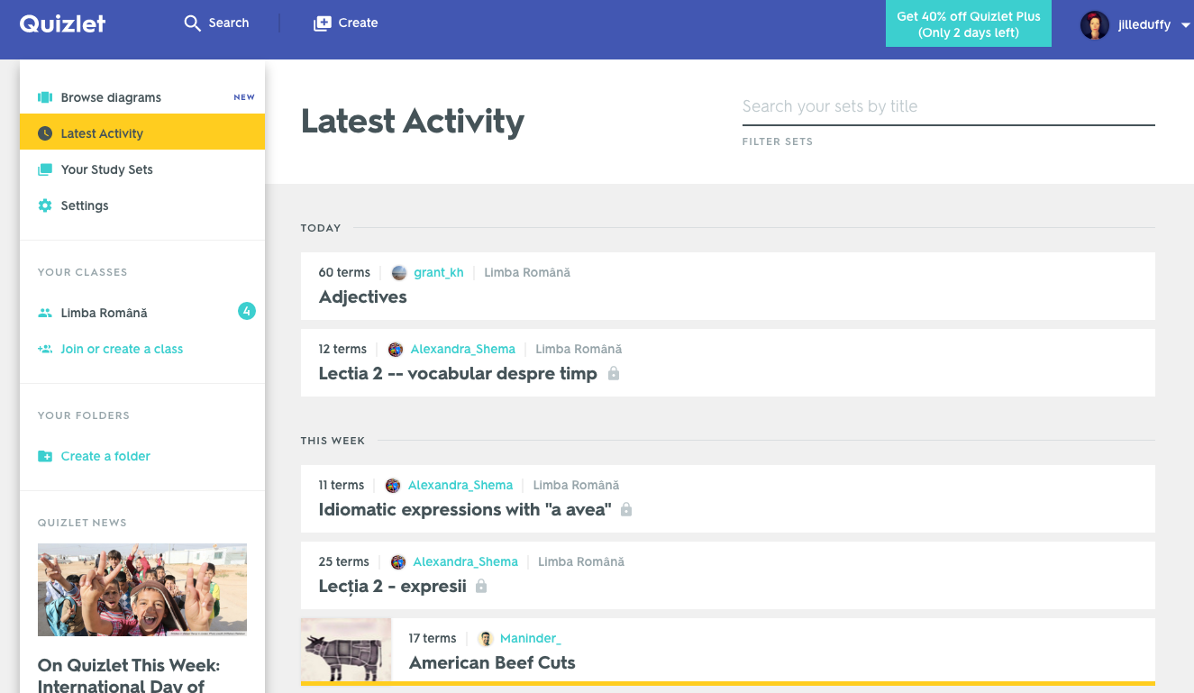The height and width of the screenshot is (693, 1194).
Task: Click the Your Study Sets icon
Action: [45, 169]
